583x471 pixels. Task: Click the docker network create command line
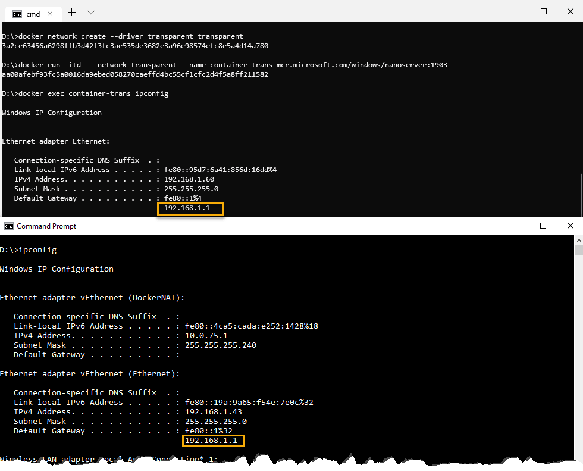[x=123, y=36]
